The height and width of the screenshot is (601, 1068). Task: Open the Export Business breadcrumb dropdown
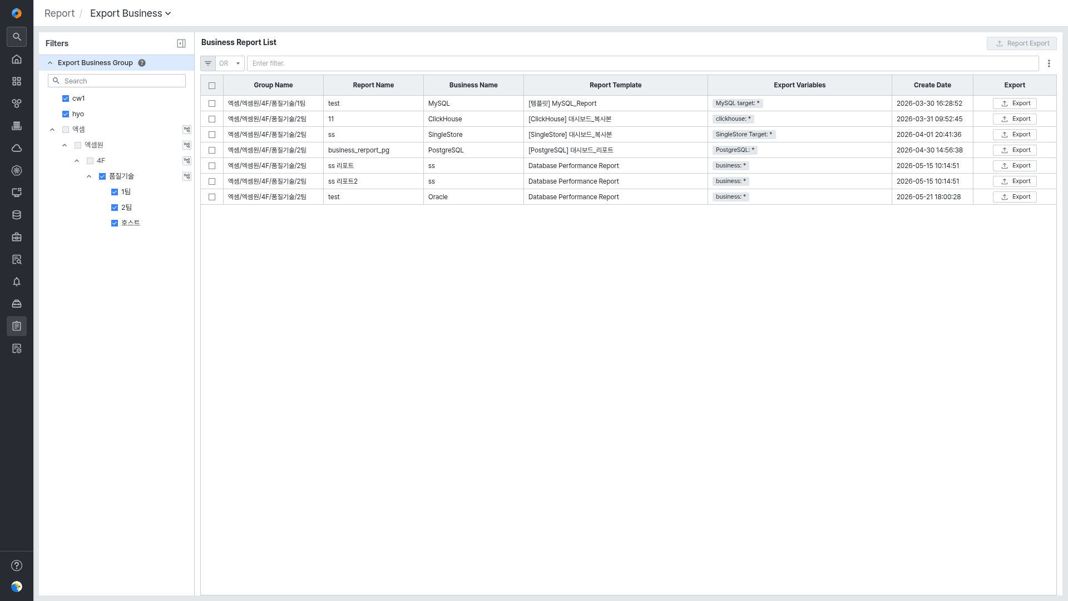point(131,13)
